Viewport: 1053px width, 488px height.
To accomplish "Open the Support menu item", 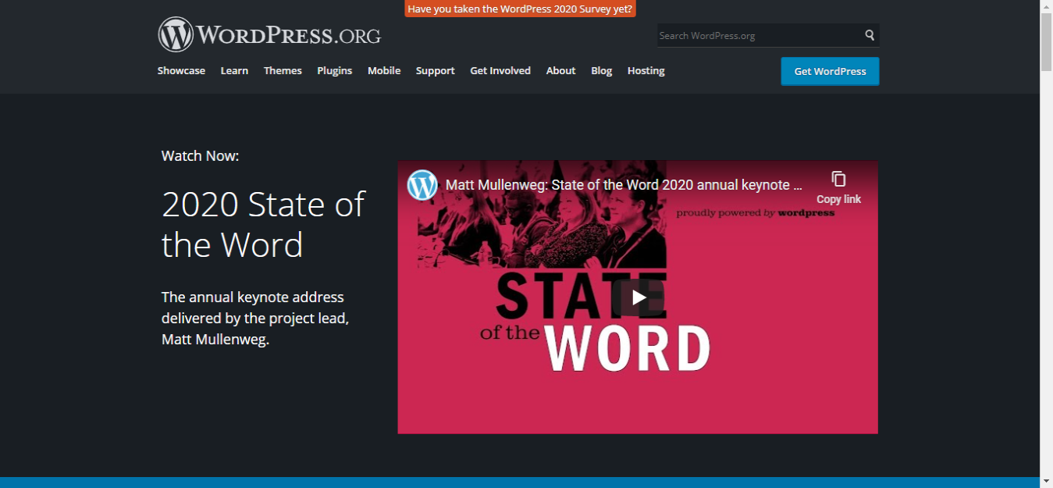I will 435,70.
